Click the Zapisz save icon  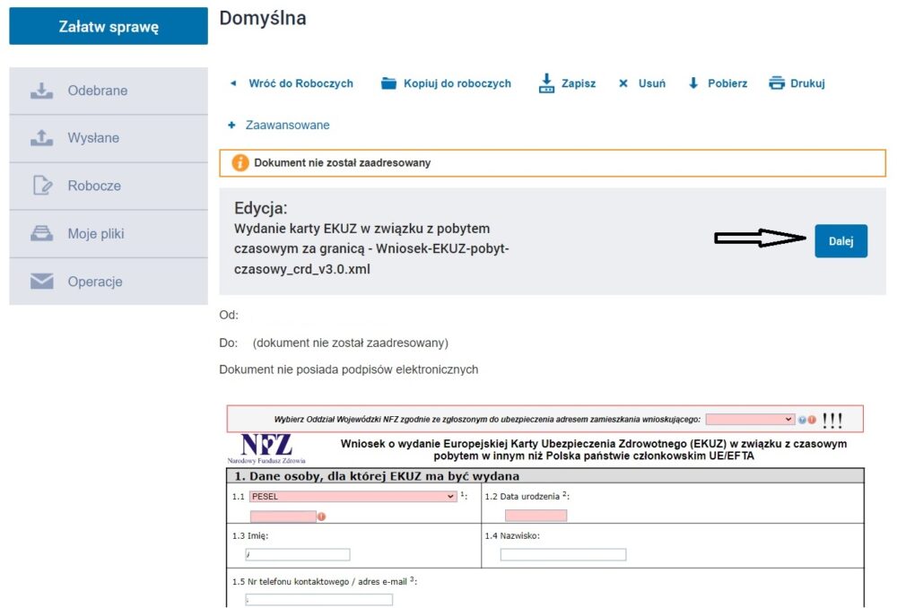click(547, 83)
